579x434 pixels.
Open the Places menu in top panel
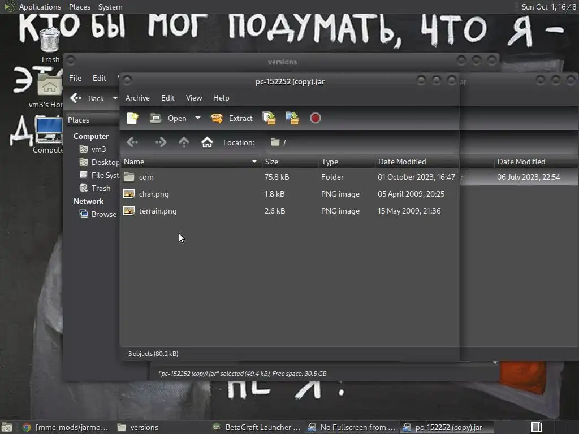coord(79,7)
